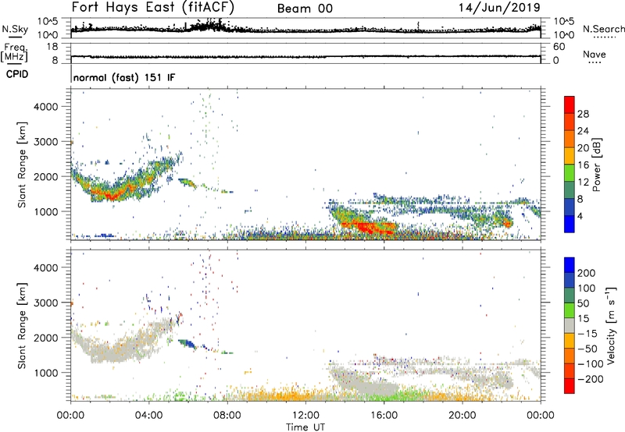The image size is (625, 432).
Task: Click the "16:00" time axis label
Action: coord(384,416)
